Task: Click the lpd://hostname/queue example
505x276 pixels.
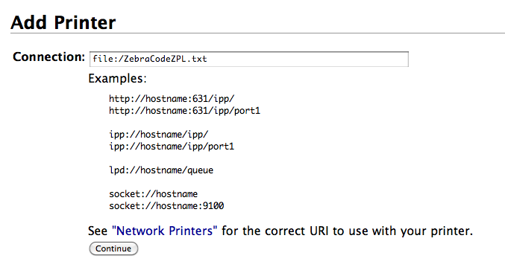Action: (161, 170)
